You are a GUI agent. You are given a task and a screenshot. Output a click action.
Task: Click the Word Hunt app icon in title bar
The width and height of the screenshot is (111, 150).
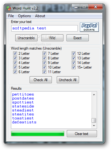(9, 8)
